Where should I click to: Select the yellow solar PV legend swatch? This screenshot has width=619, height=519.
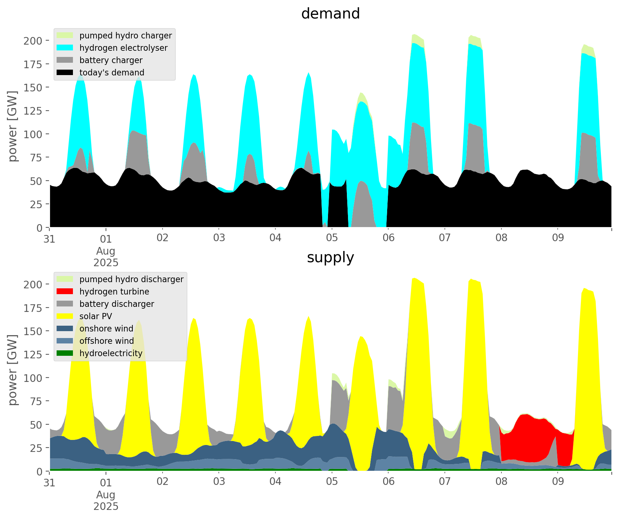click(x=65, y=316)
